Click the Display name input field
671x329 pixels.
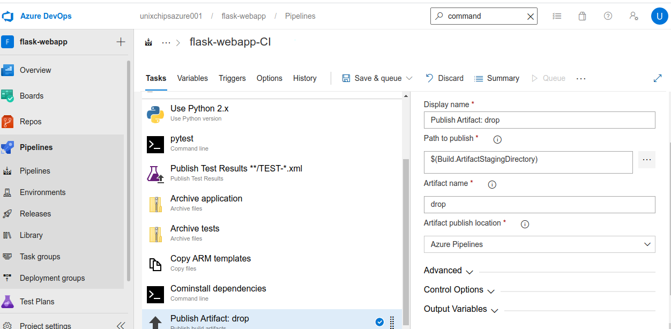[x=539, y=120]
